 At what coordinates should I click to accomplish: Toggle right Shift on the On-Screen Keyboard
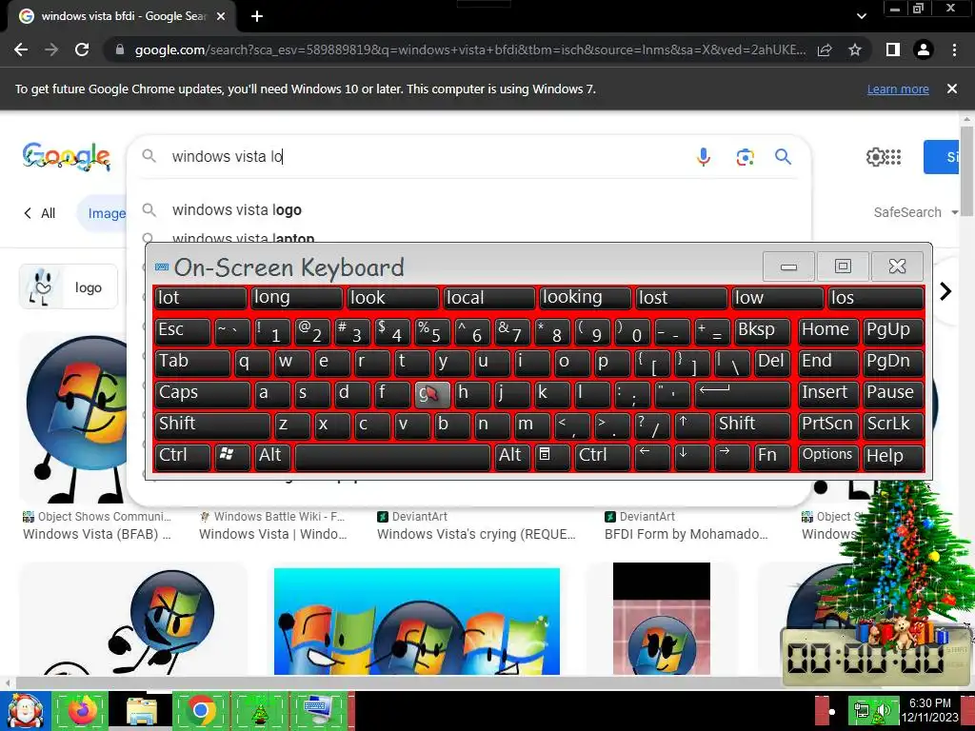coord(752,425)
